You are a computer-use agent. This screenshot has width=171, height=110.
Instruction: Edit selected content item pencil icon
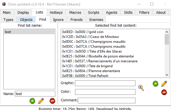[164, 84]
